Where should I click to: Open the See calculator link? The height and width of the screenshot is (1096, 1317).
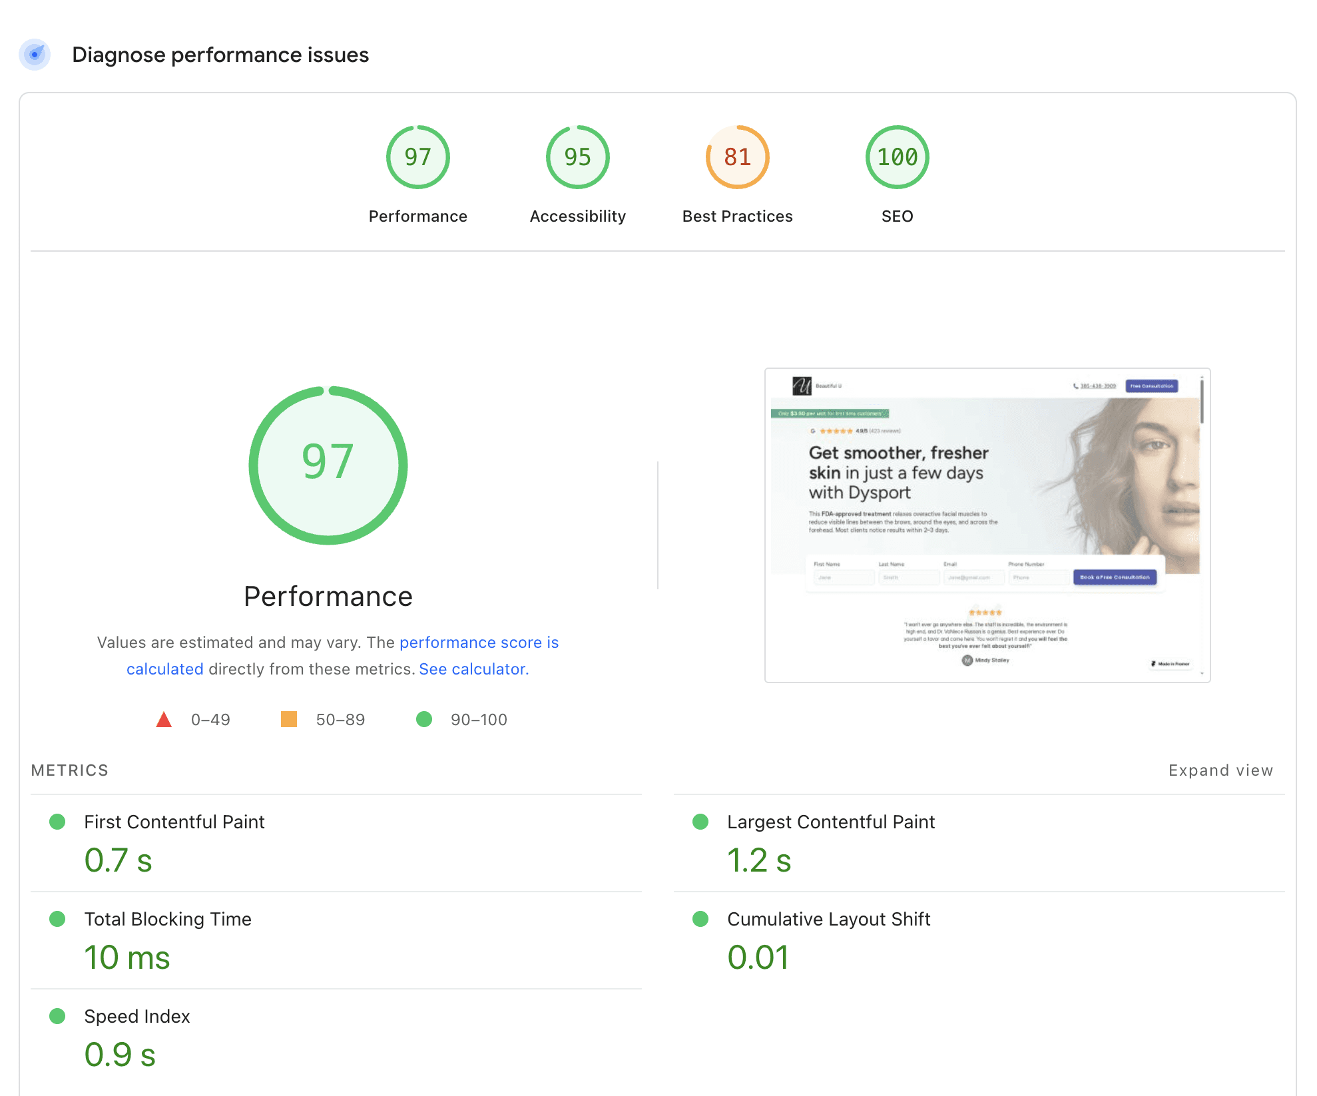pos(473,669)
